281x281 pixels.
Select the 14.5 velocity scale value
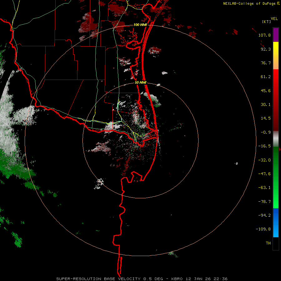[266, 118]
